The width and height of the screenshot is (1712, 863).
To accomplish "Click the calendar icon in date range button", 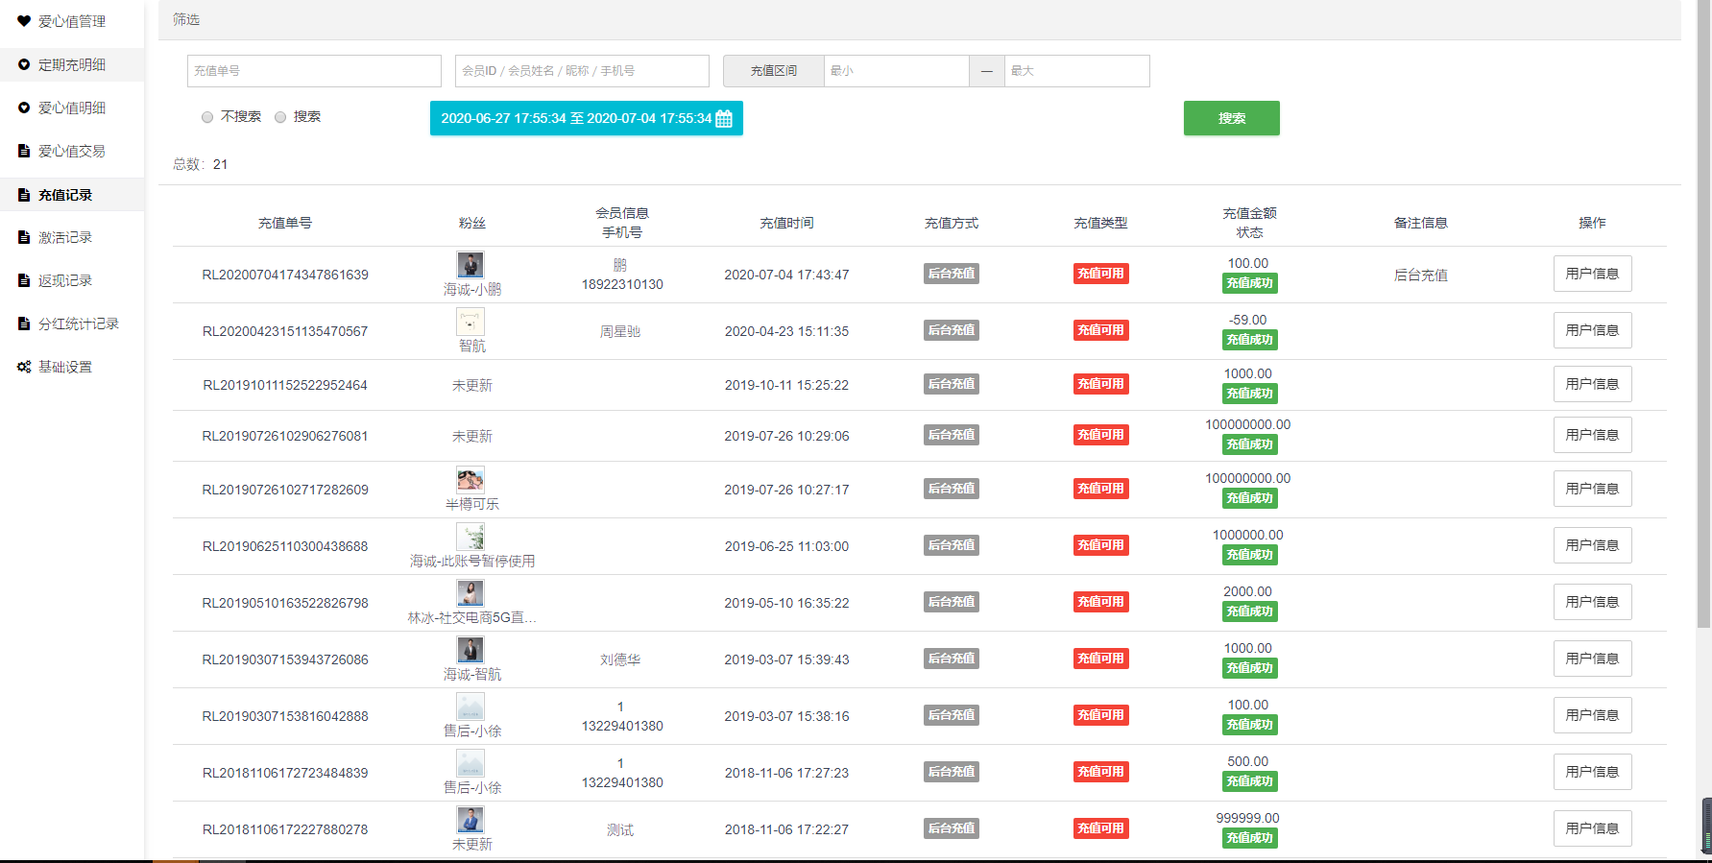I will [x=724, y=118].
